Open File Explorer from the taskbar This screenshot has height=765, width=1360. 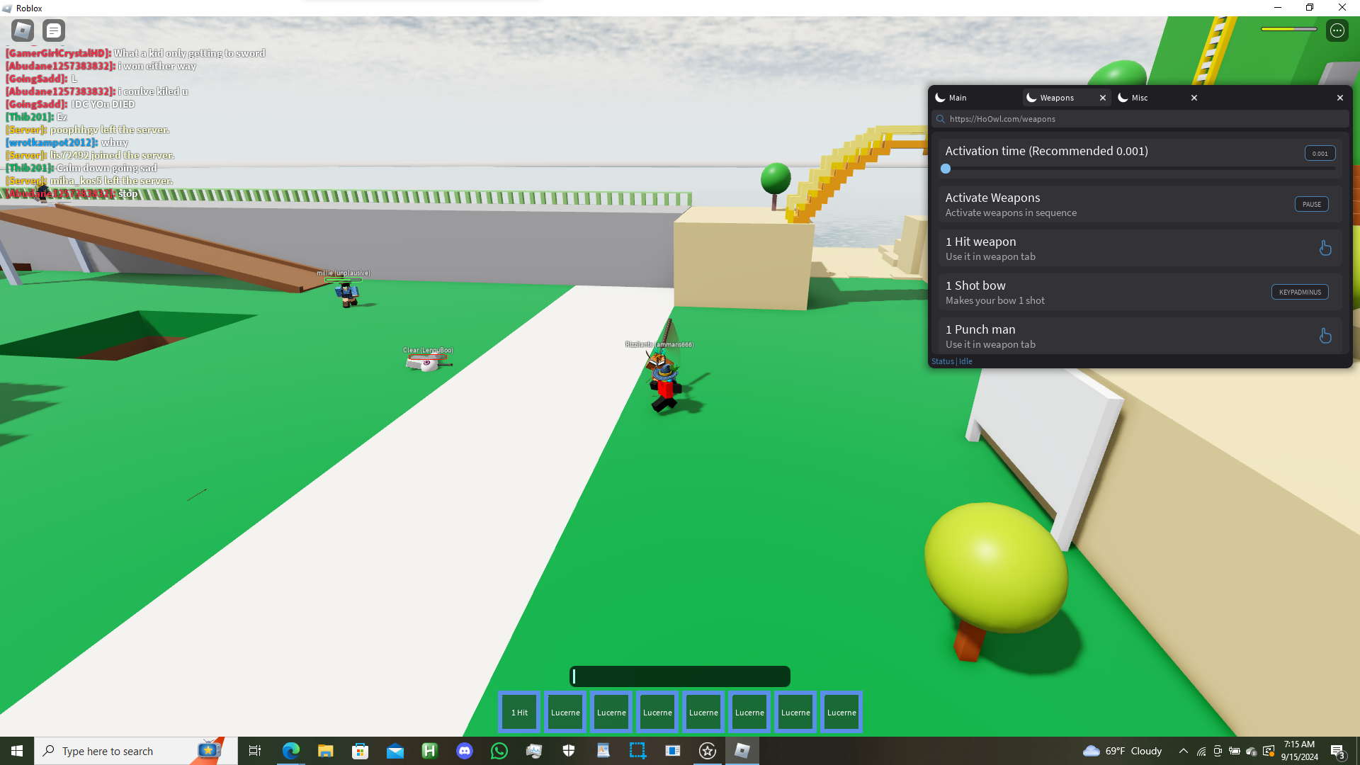pos(325,751)
